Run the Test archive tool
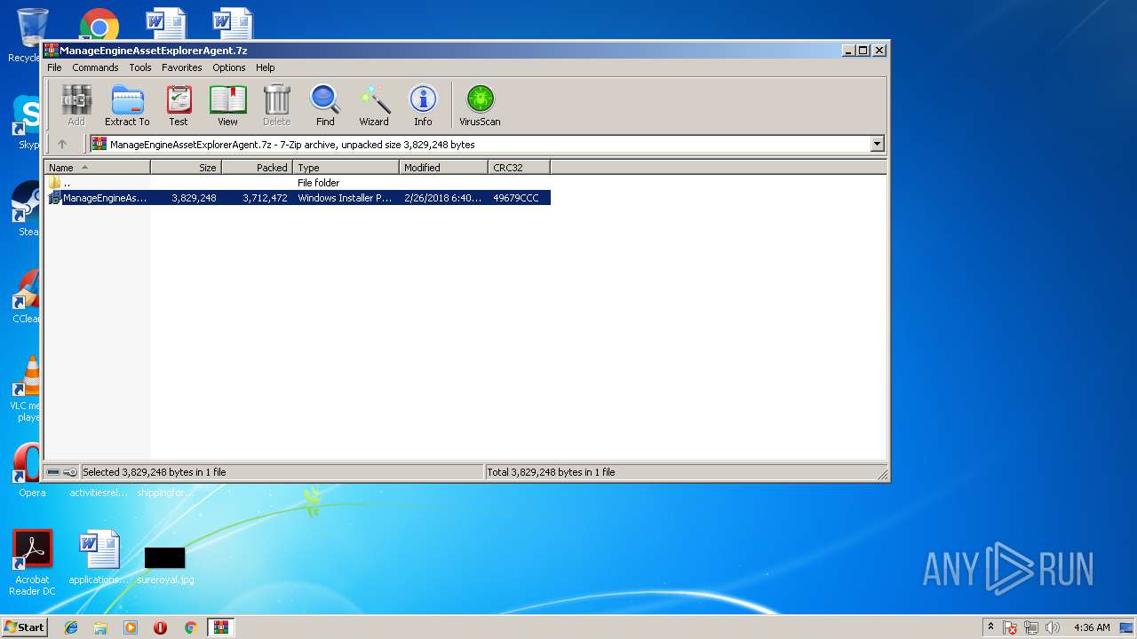1137x639 pixels. point(179,106)
